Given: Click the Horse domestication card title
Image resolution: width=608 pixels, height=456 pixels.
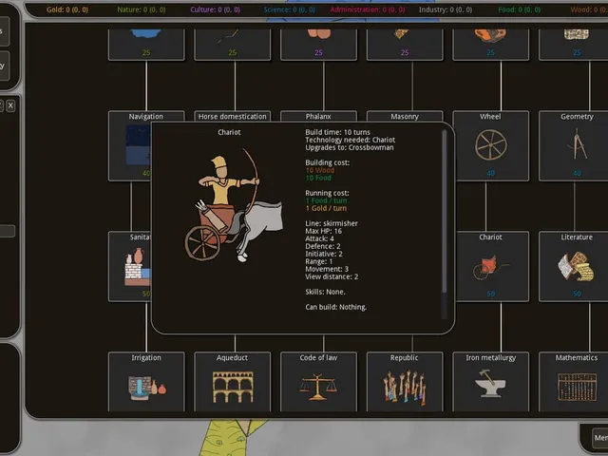Looking at the screenshot, I should point(232,116).
